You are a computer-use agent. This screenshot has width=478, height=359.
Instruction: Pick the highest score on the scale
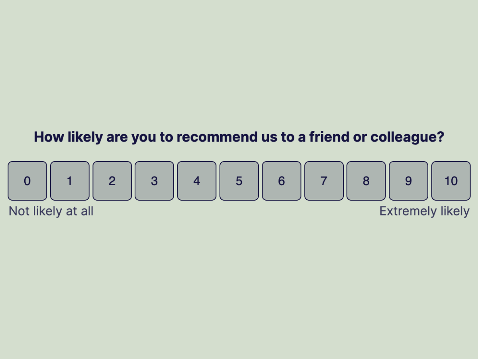coord(451,181)
